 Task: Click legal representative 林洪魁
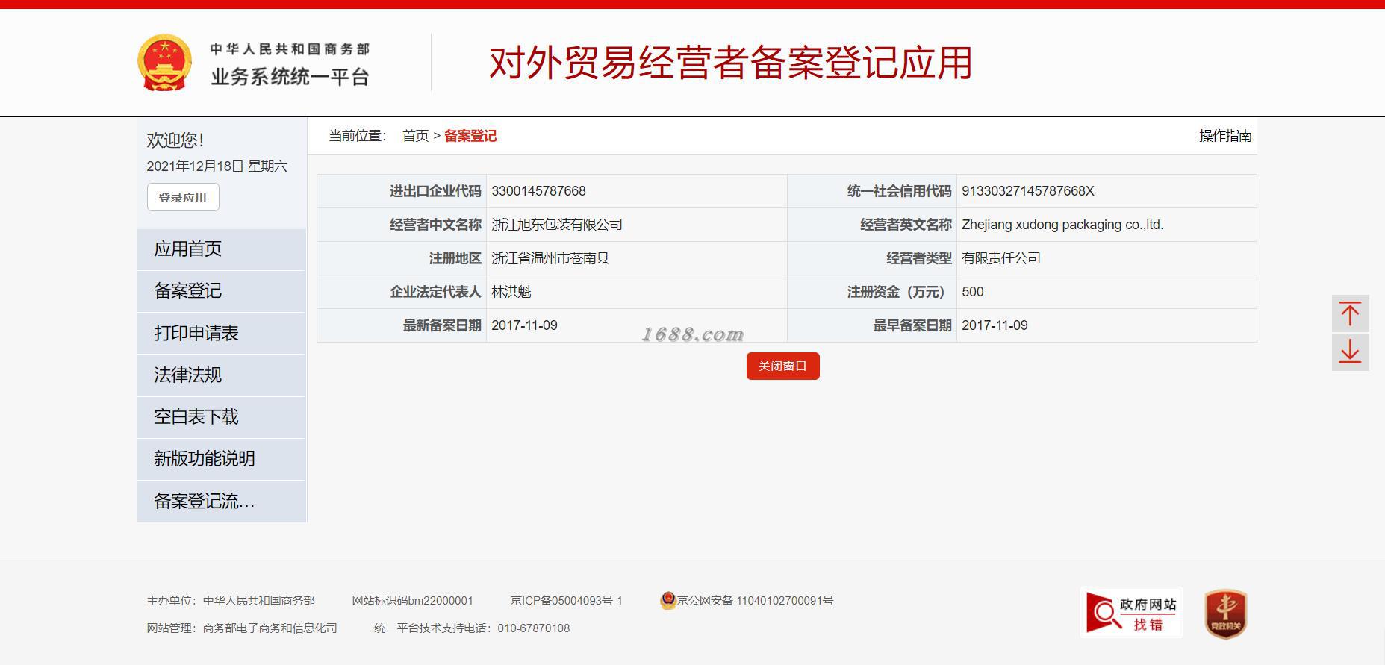(x=511, y=292)
